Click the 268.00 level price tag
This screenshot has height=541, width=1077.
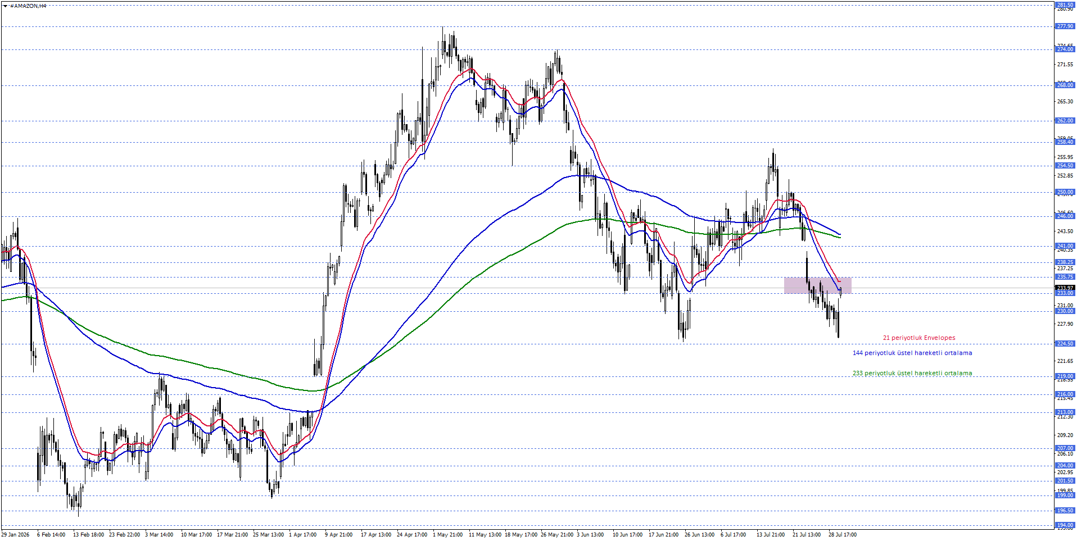[x=1065, y=85]
